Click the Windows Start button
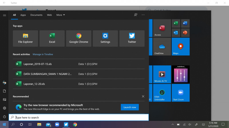Viewport: 229px width, 128px height. 4,124
